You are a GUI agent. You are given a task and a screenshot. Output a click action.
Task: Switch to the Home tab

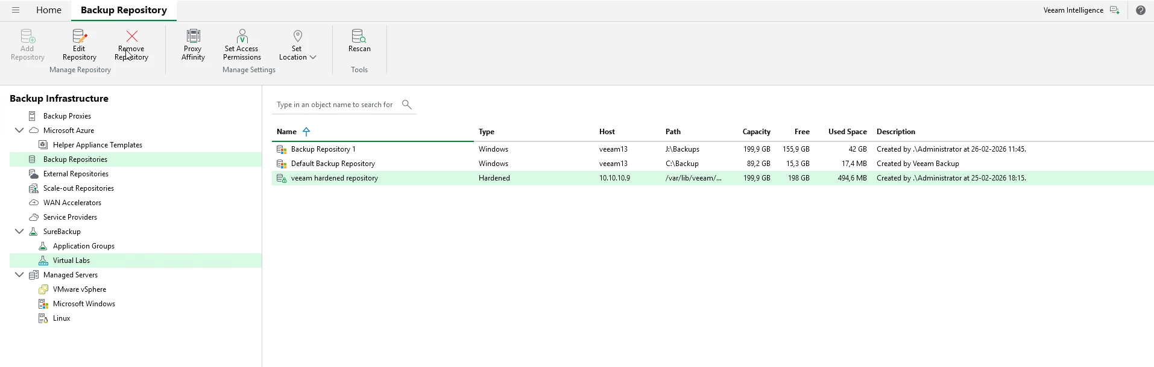(49, 10)
